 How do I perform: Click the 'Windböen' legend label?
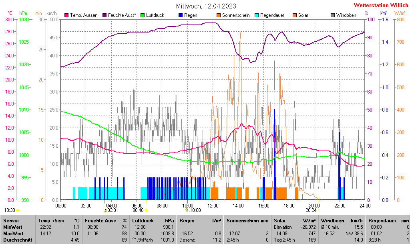pyautogui.click(x=346, y=15)
